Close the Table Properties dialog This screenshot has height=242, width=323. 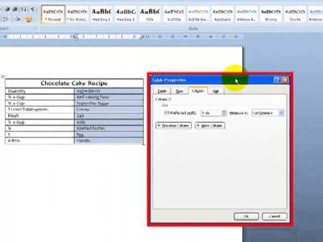[x=285, y=80]
